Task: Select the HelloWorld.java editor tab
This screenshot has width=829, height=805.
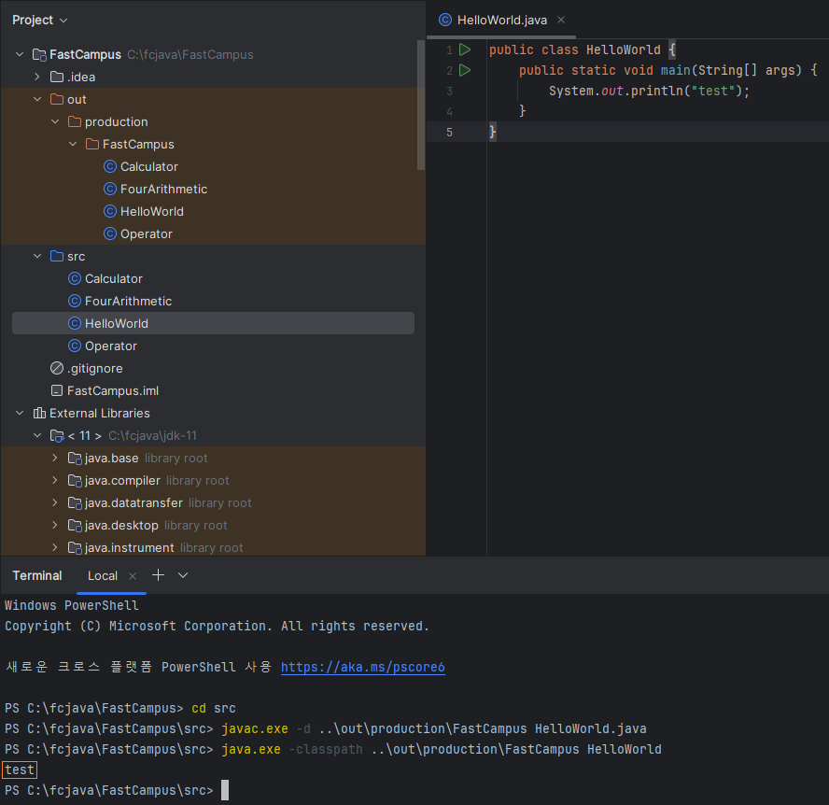Action: click(501, 21)
